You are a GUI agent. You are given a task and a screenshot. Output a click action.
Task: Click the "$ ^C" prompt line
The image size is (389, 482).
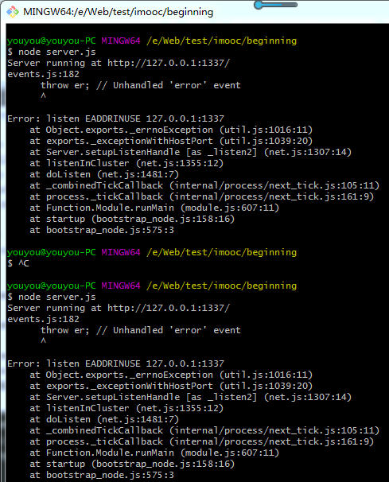[18, 263]
